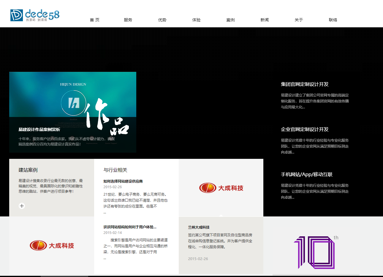Image resolution: width=383 pixels, height=277 pixels.
Task: Select 关于 in the top menu
Action: 299,20
